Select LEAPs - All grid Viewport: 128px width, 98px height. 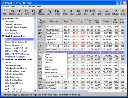coord(9,86)
